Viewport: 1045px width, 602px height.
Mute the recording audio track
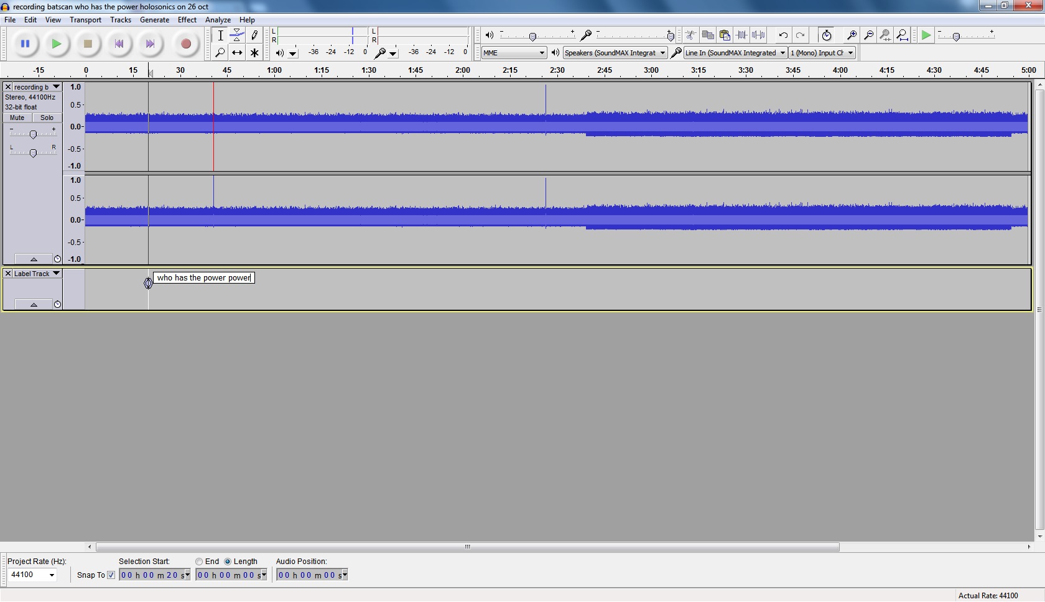(17, 118)
